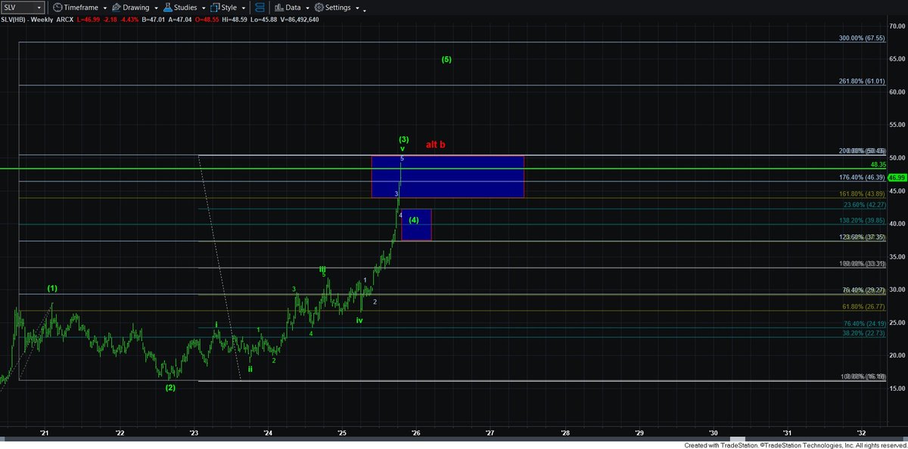This screenshot has height=449, width=908.
Task: Expand the Style dropdown arrow
Action: tap(243, 8)
